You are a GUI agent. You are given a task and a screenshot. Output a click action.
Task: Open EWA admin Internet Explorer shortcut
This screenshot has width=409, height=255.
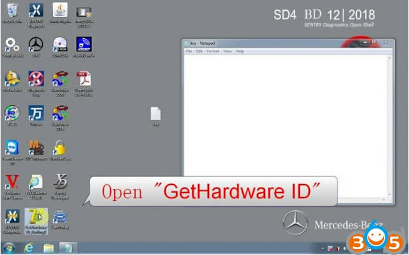coord(36,187)
